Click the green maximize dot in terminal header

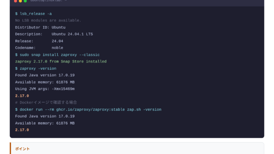pos(25,1)
